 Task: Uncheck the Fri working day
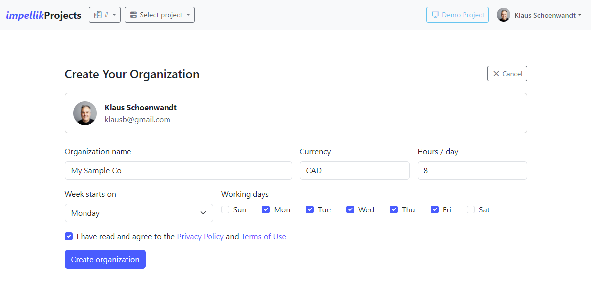pos(435,210)
